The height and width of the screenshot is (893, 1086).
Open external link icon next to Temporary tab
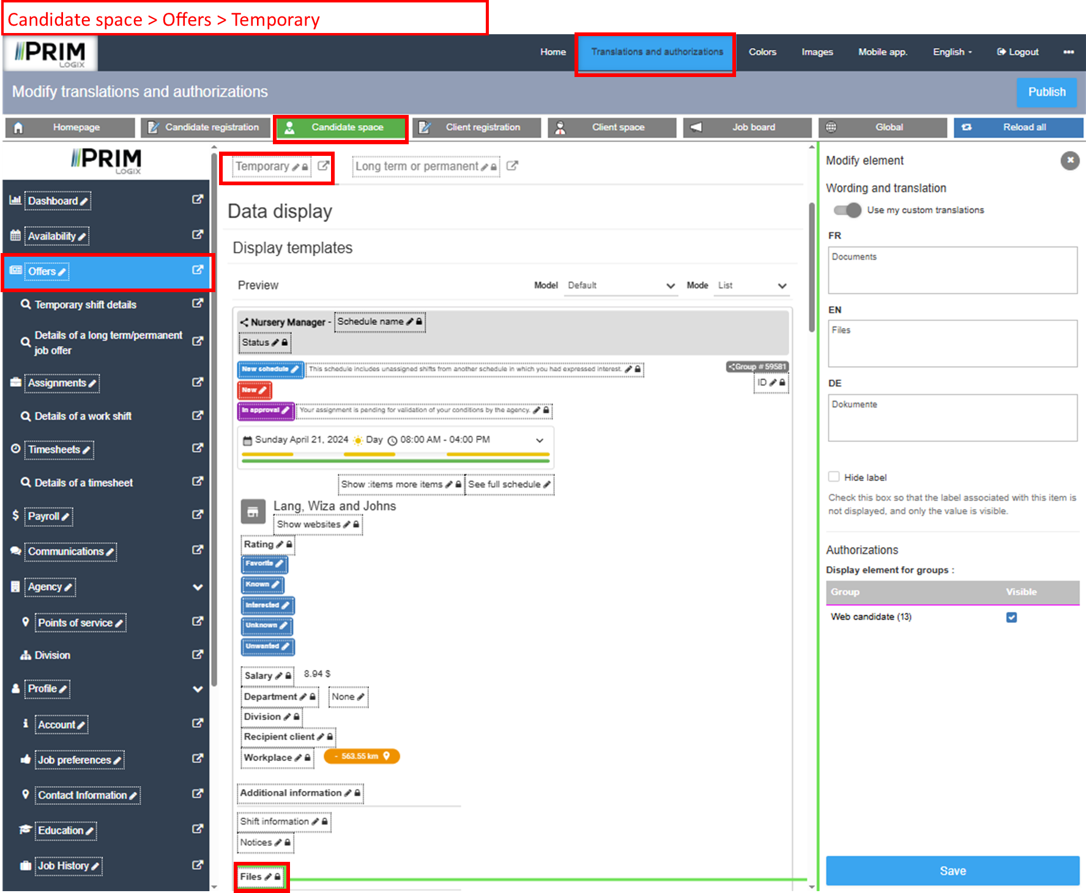323,166
